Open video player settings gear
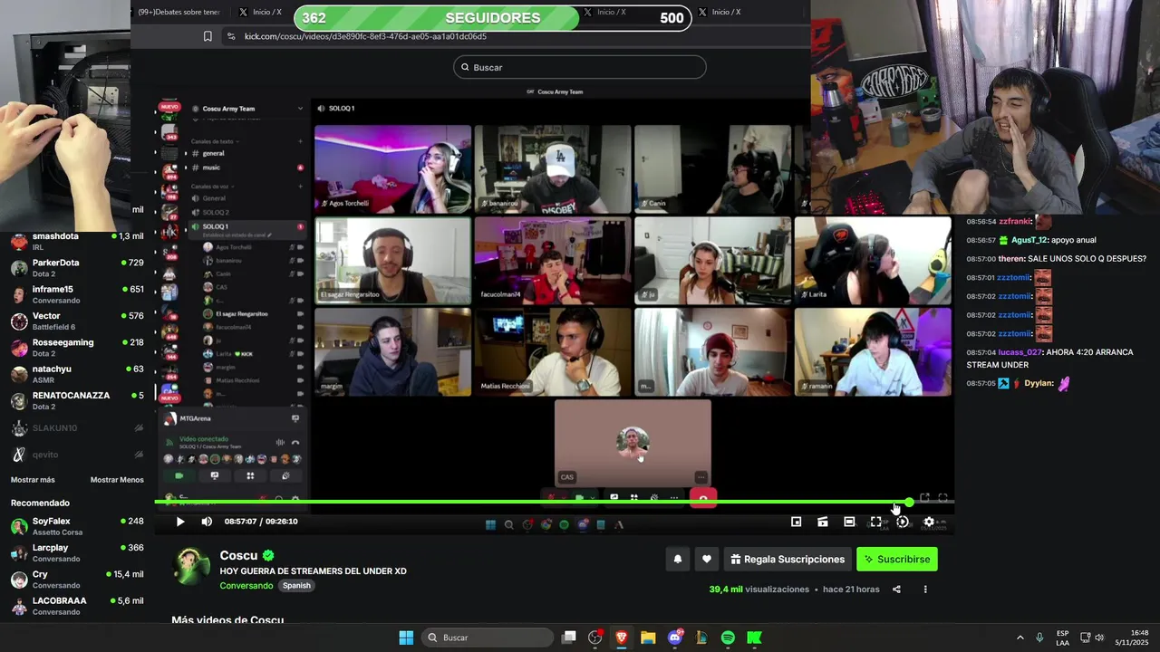Viewport: 1160px width, 652px height. click(928, 522)
